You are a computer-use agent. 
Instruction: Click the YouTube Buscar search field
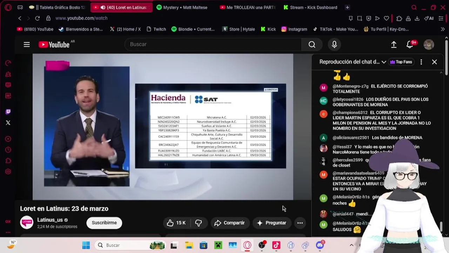tap(213, 44)
